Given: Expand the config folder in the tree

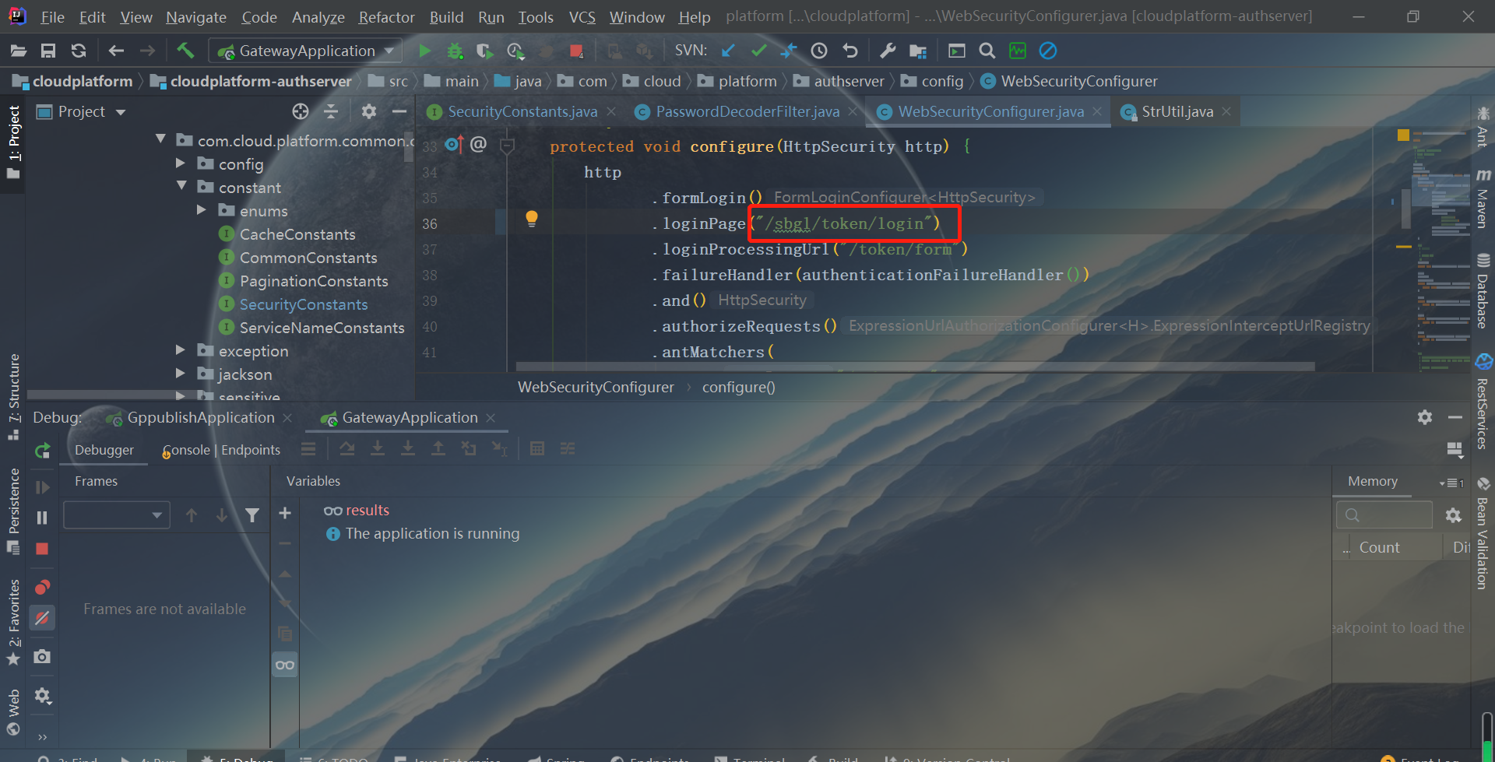Looking at the screenshot, I should (x=181, y=163).
